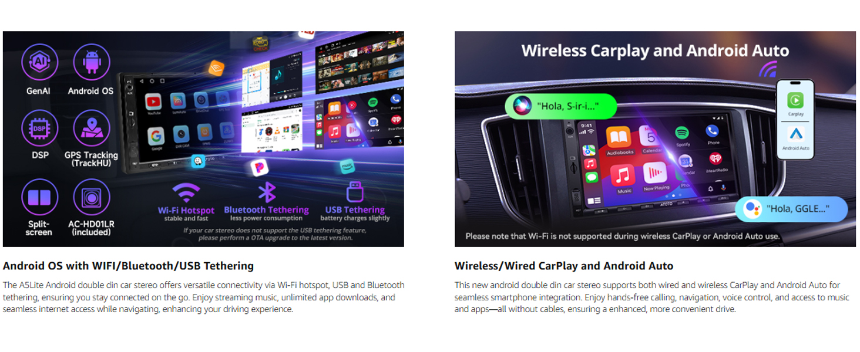Click the AC-HD01LR camera icon

pos(91,197)
